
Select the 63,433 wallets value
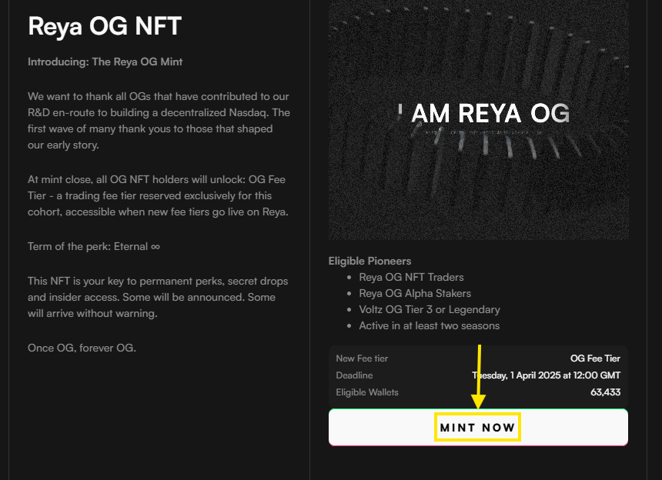[606, 392]
